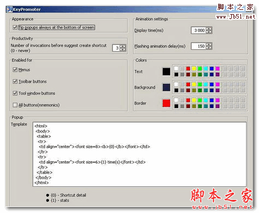Screen dimensions: 259x213
Task: Click into the Flashing animation delay field showing 150
Action: pyautogui.click(x=199, y=46)
